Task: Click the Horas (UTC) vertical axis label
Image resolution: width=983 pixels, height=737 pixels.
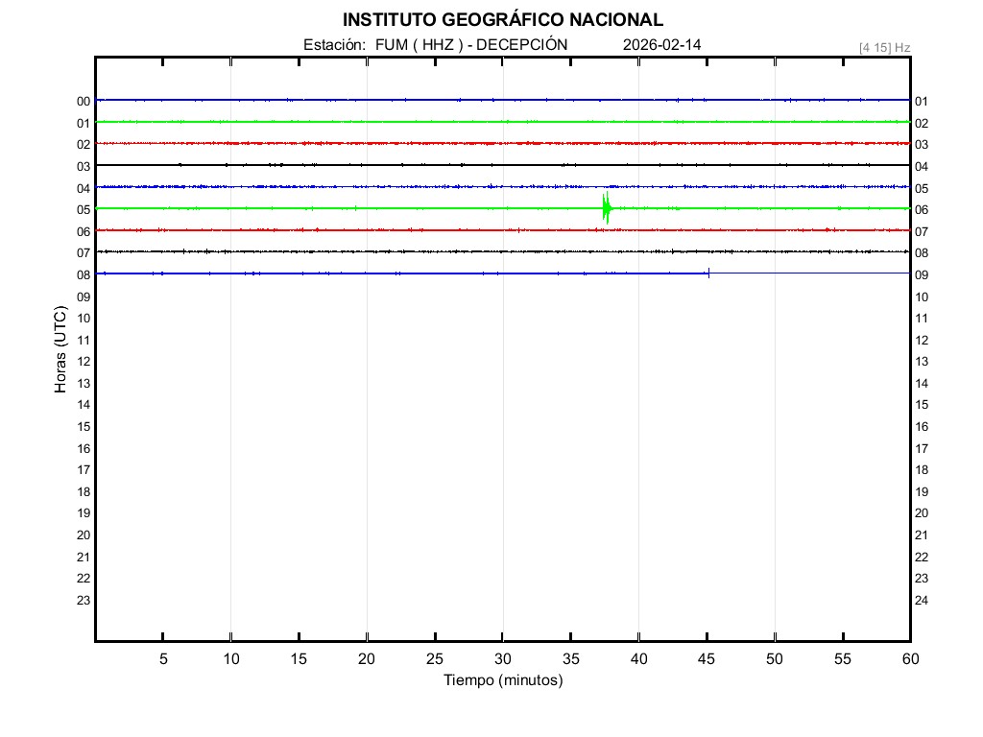Action: click(60, 350)
